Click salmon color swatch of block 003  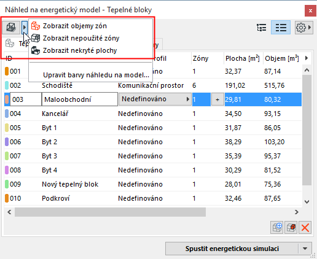[7, 99]
